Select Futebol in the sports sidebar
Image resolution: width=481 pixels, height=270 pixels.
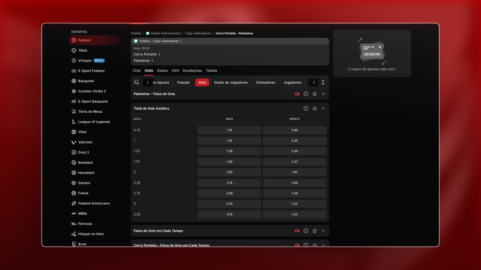[97, 40]
